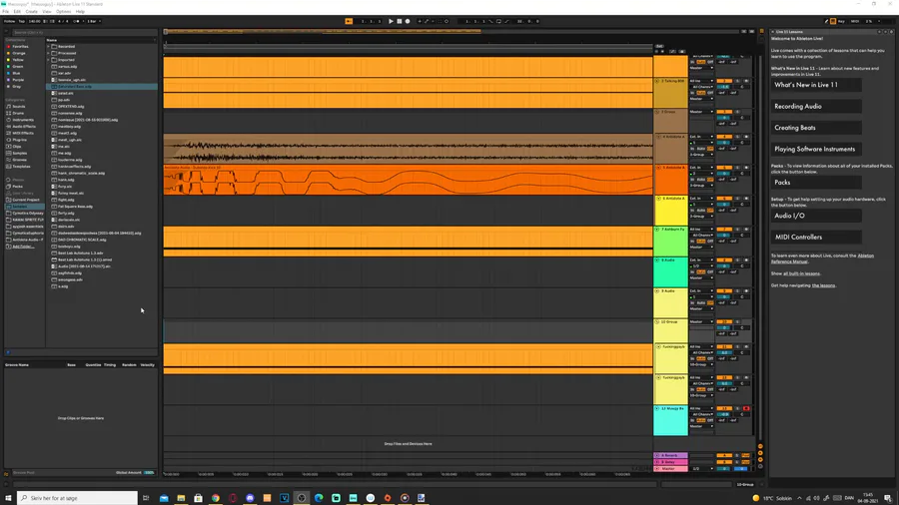This screenshot has height=505, width=899.
Task: Toggle the Key map mode switch
Action: (x=841, y=21)
